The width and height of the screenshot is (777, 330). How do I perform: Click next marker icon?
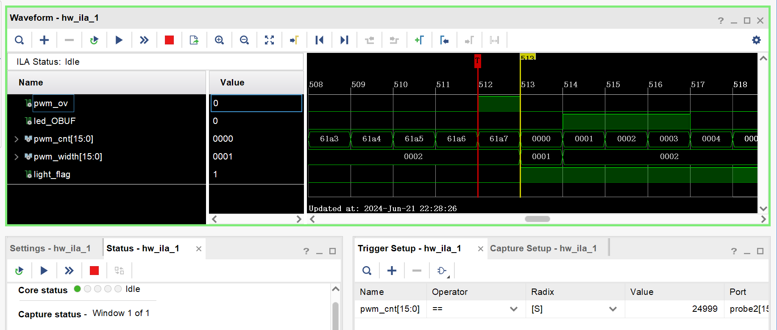[469, 40]
